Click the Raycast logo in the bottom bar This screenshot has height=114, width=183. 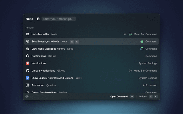(27, 97)
